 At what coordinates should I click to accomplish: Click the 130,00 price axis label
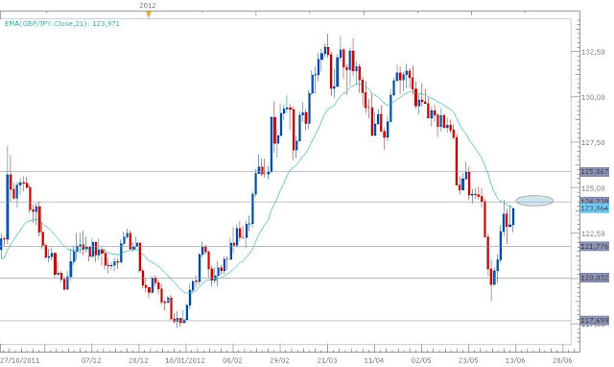[x=593, y=97]
